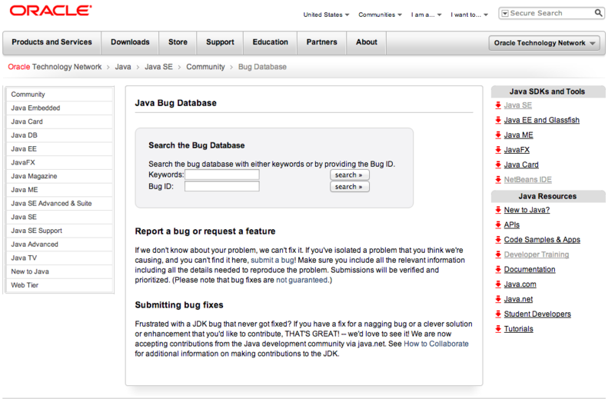The image size is (615, 399).
Task: Select Web Tier in the sidebar
Action: tap(60, 285)
